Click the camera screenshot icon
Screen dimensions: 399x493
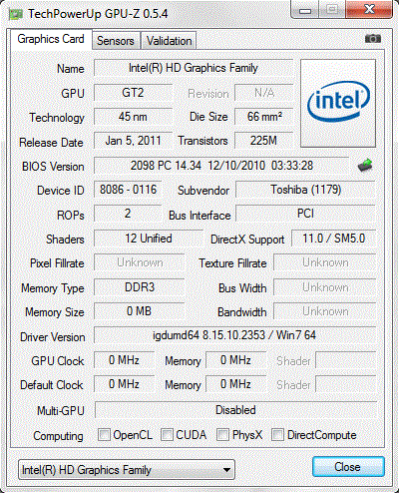pyautogui.click(x=373, y=39)
